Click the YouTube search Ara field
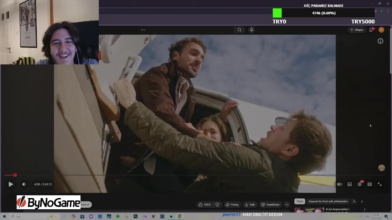Viewport: 392px width, 220px height. coord(187,30)
